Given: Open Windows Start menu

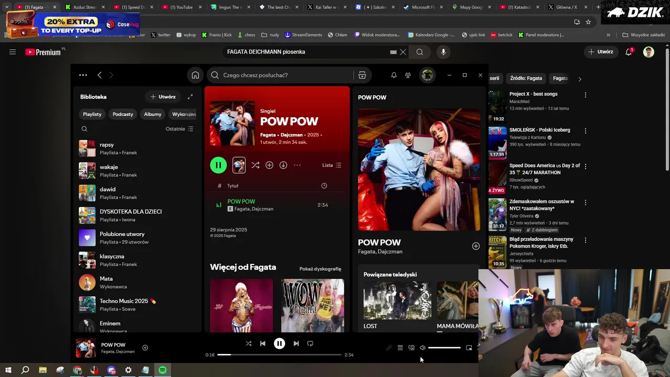Looking at the screenshot, I should (8, 370).
